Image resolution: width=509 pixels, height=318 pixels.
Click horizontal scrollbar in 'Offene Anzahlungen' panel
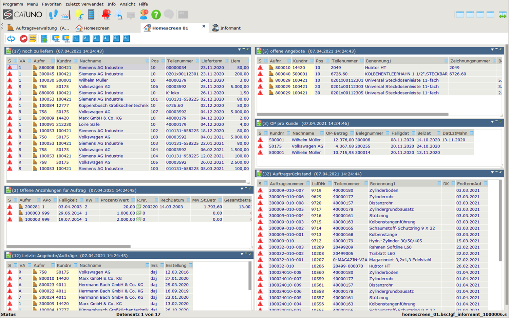69,246
